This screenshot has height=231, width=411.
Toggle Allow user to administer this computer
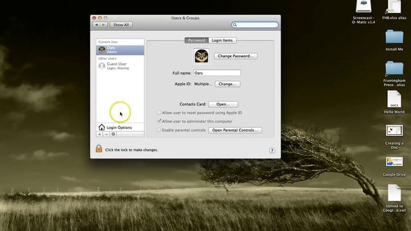click(x=159, y=121)
